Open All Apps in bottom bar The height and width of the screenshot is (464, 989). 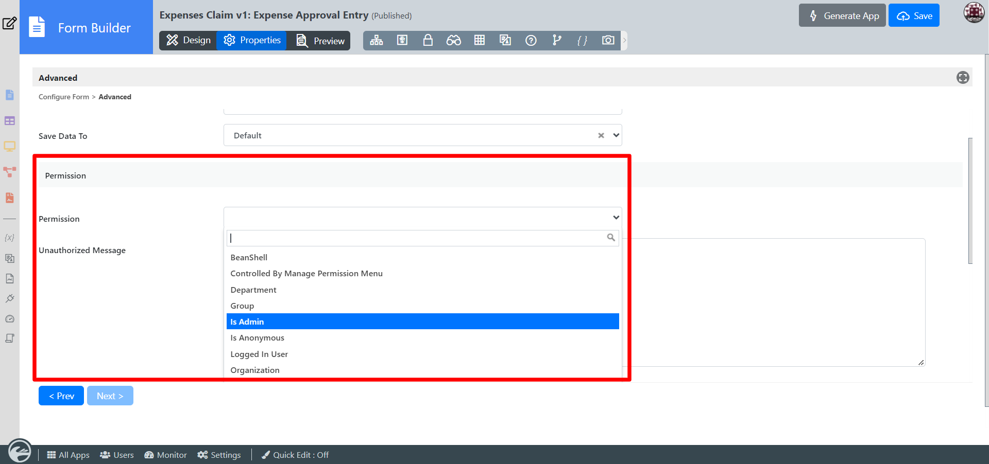[x=68, y=455]
